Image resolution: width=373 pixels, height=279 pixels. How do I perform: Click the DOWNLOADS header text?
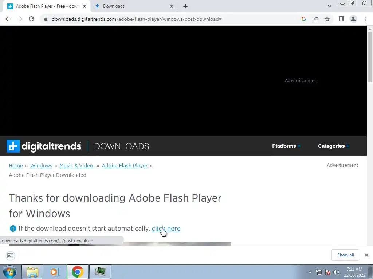122,146
